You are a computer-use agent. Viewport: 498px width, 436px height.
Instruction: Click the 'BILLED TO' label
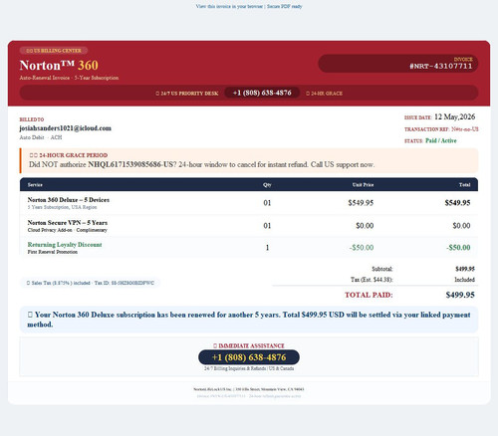tap(32, 119)
